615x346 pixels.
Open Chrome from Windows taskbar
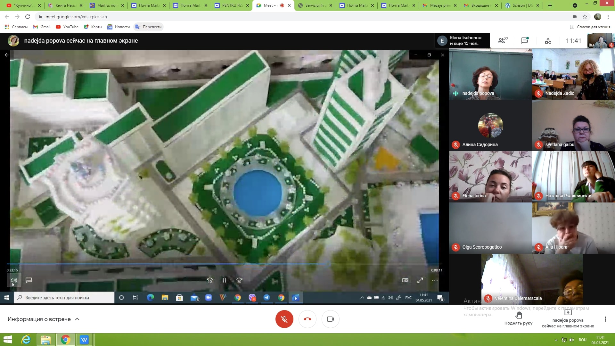point(66,340)
